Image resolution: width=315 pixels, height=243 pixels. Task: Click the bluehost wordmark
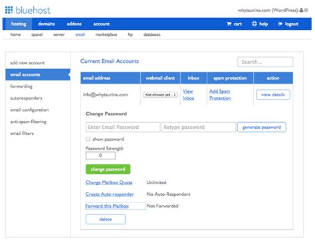(33, 11)
